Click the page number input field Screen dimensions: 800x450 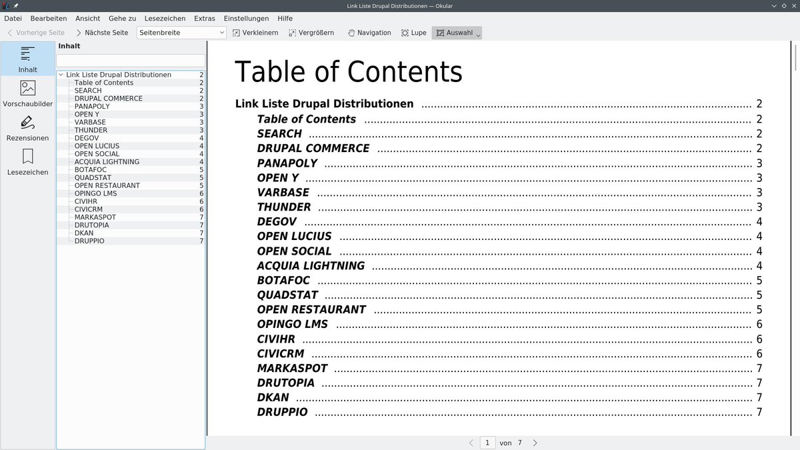(487, 442)
